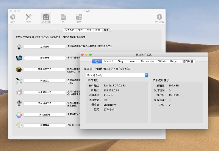Click the Wireless Diagnostics tools icon
Viewport: 219px width, 151px height.
click(x=19, y=80)
